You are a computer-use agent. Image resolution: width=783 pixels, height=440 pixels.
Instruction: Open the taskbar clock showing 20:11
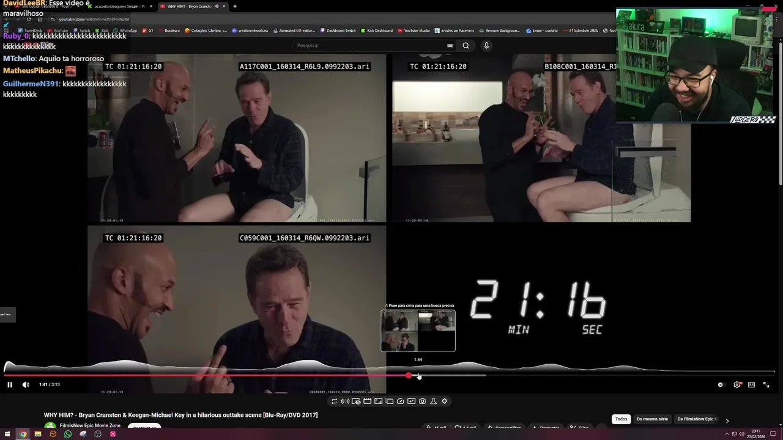coord(757,434)
